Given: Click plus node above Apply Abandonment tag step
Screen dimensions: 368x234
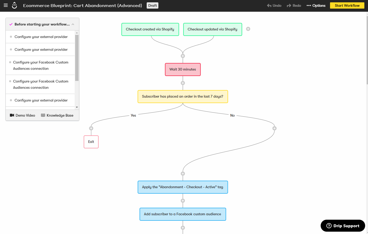Looking at the screenshot, I should coord(183,174).
